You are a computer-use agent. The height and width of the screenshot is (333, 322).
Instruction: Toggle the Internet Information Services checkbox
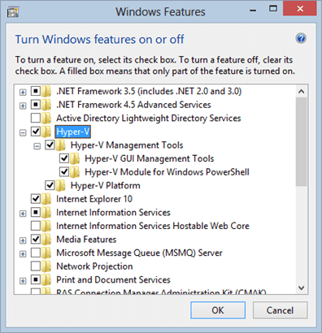coord(36,212)
